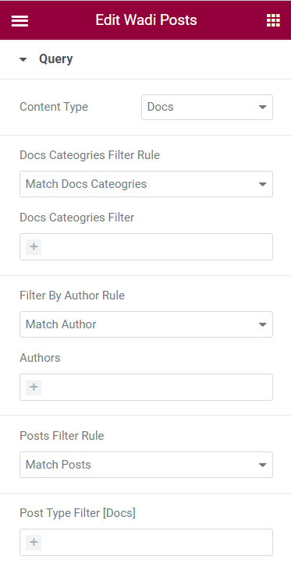Add a Post Type Filter [Docs] item
This screenshot has height=570, width=291.
pos(34,543)
